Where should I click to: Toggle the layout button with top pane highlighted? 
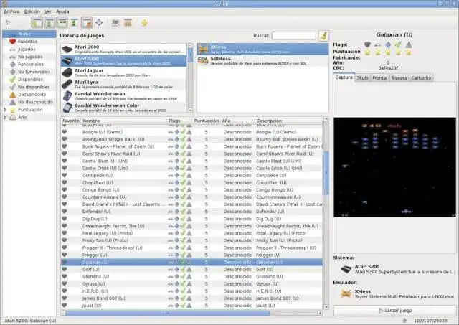tap(62, 22)
